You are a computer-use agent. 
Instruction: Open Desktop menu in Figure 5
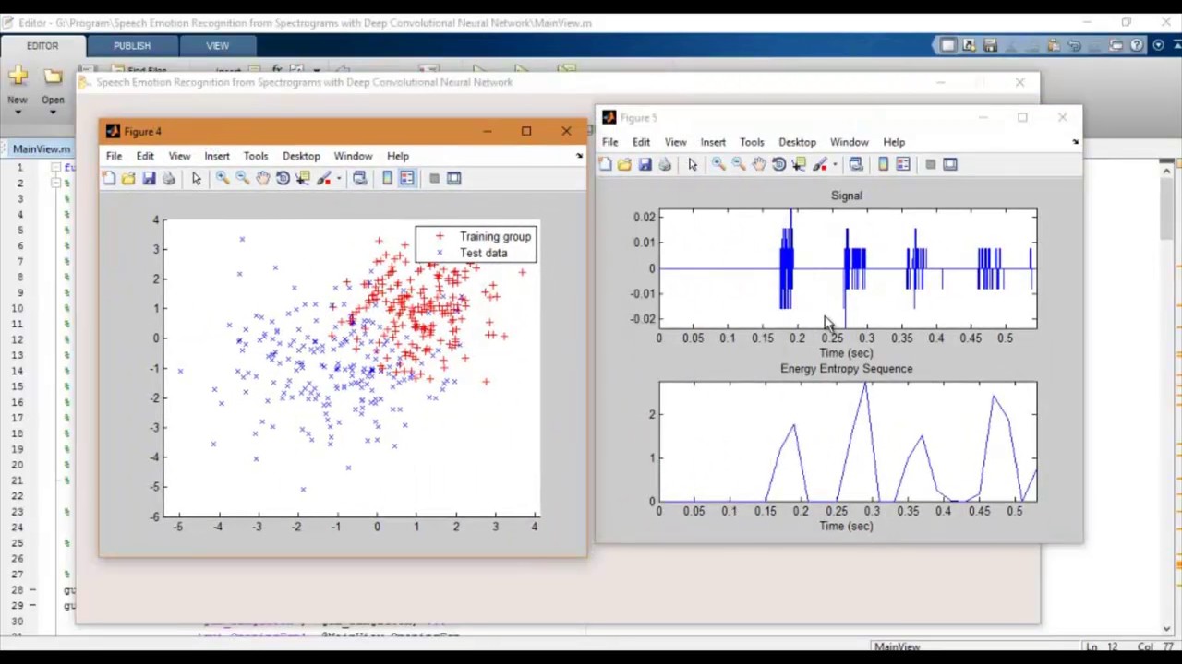[x=797, y=142]
